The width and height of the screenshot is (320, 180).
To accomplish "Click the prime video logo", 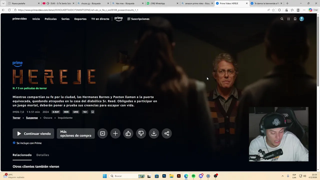I will pyautogui.click(x=19, y=19).
